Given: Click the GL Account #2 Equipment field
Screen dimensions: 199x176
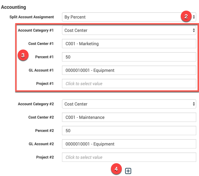Looking at the screenshot, I should 129,144.
